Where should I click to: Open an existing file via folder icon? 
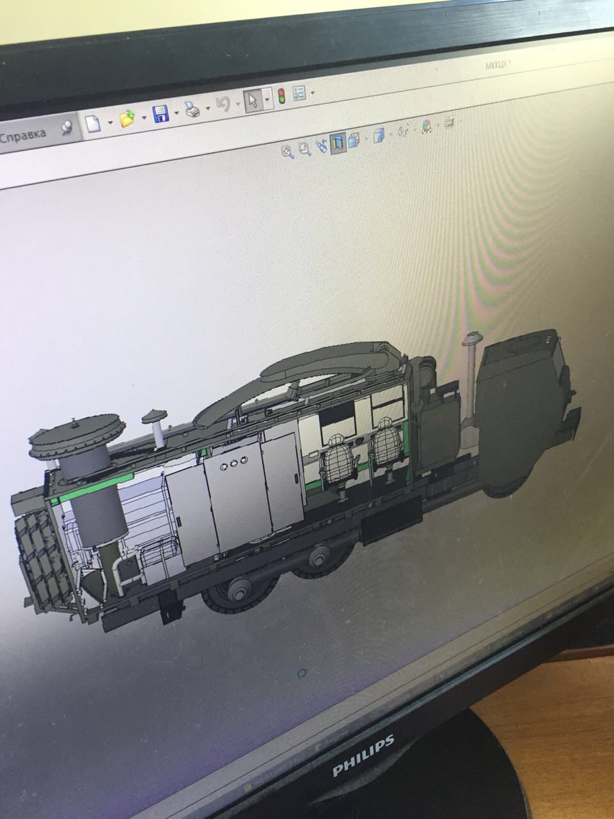pos(128,118)
